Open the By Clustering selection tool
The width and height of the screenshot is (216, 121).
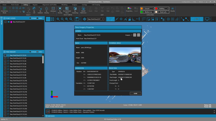point(75,10)
